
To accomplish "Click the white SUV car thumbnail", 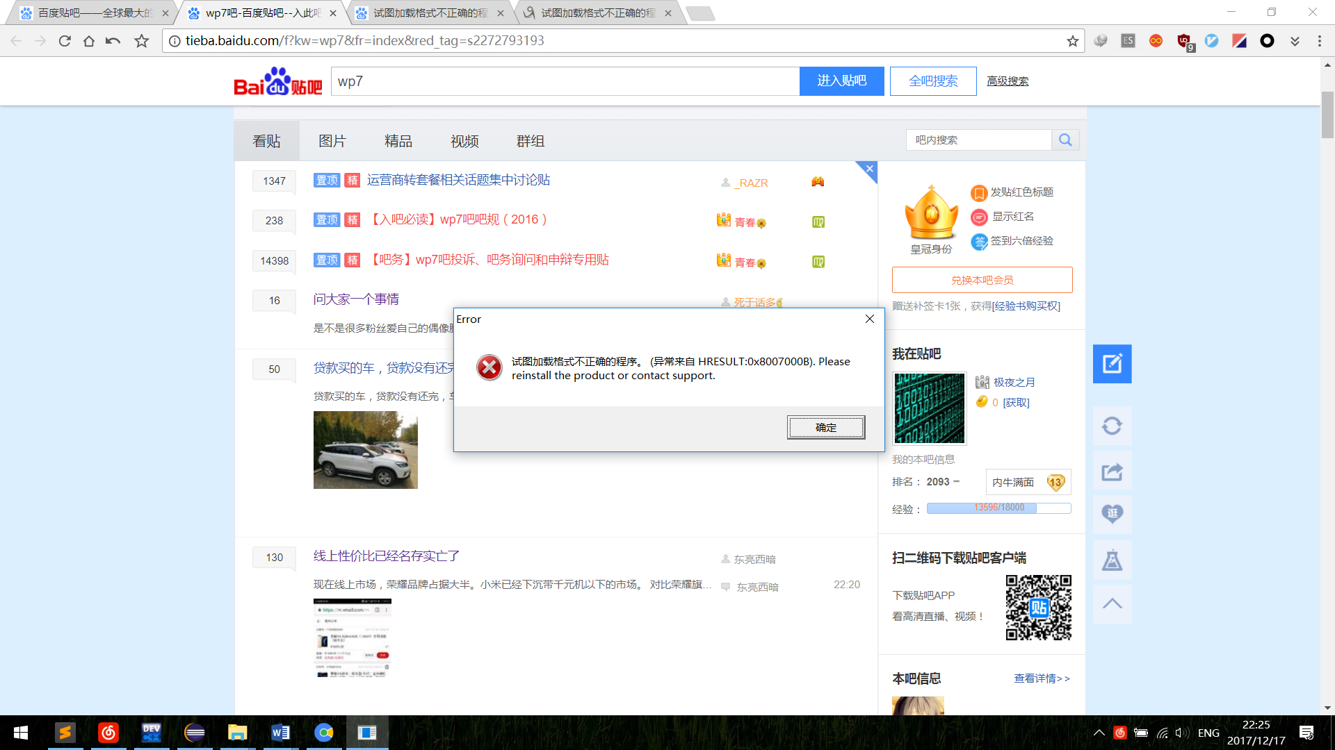I will 366,450.
